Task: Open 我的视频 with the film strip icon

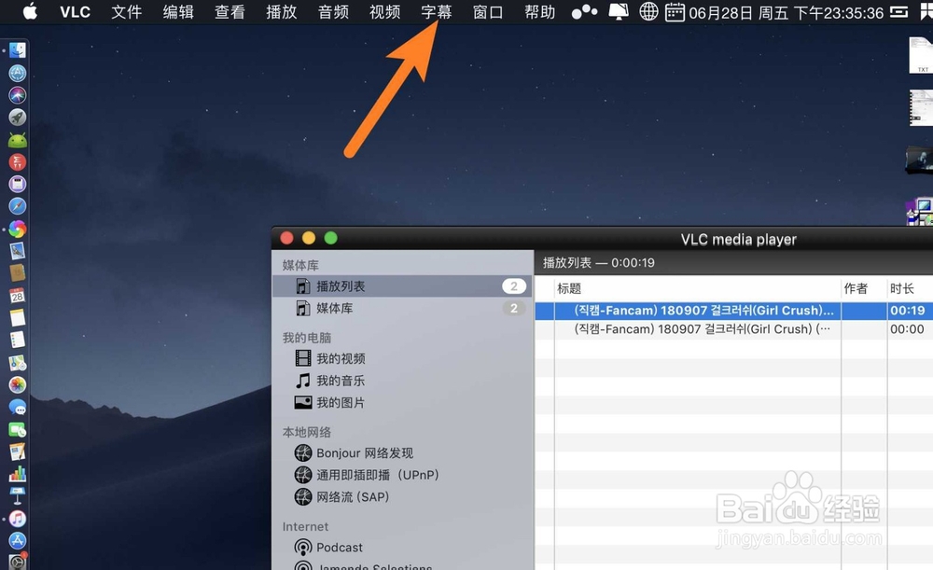Action: pos(341,358)
